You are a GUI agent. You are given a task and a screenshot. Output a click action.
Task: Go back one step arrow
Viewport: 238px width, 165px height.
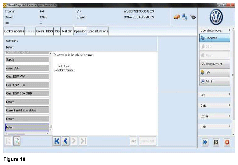click(x=66, y=141)
